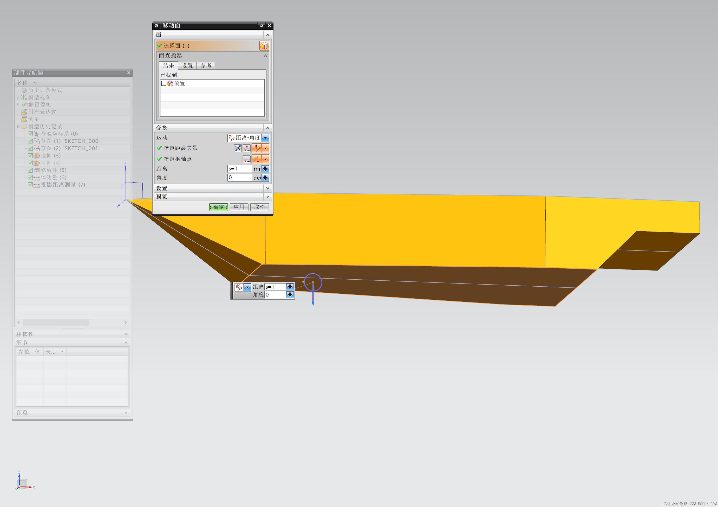Image resolution: width=718 pixels, height=507 pixels.
Task: Uncheck 拉伸 (4) checkbox
Action: click(30, 163)
